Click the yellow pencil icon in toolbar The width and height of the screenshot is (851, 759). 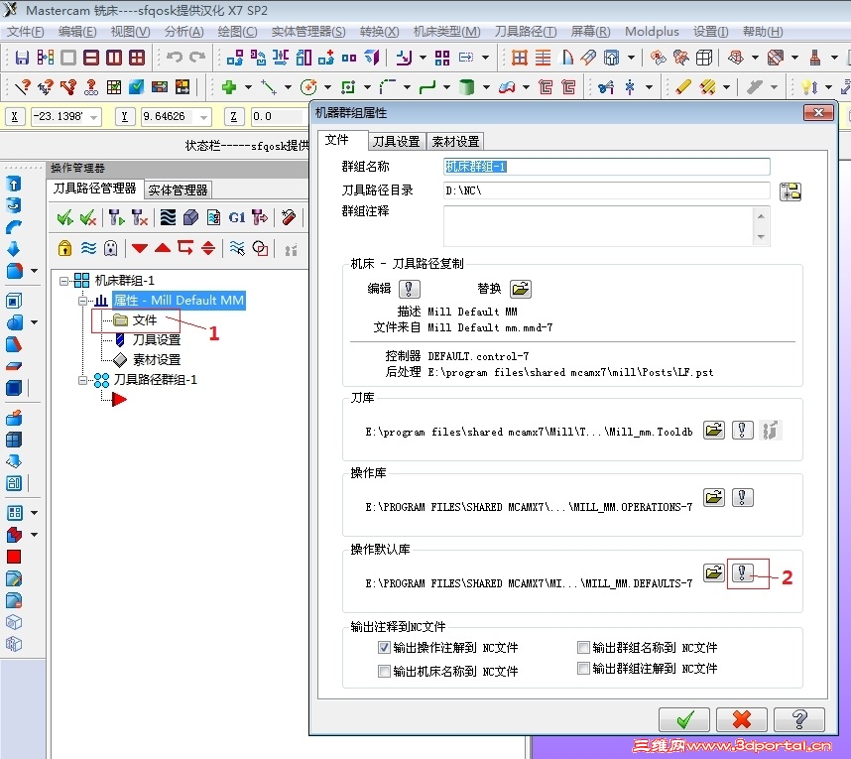682,87
